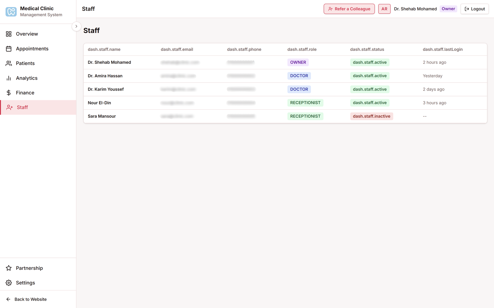
Task: Click the Settings gear icon
Action: click(x=9, y=283)
